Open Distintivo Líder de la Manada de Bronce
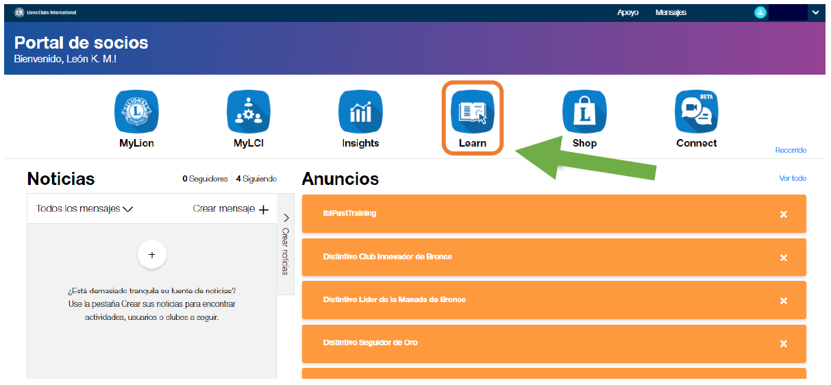 coord(395,299)
